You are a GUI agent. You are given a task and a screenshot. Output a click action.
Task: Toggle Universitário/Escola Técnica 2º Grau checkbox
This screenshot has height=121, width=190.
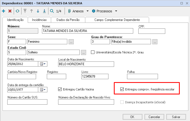tap(93, 52)
